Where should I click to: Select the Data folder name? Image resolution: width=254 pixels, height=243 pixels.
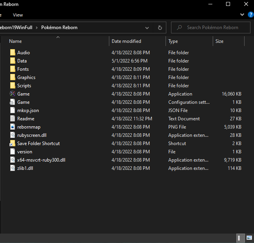pyautogui.click(x=22, y=61)
